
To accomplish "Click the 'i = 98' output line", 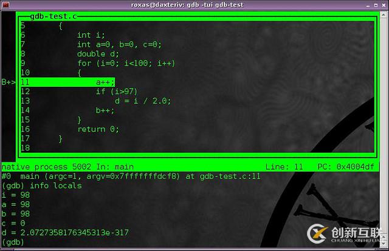I will click(16, 195).
